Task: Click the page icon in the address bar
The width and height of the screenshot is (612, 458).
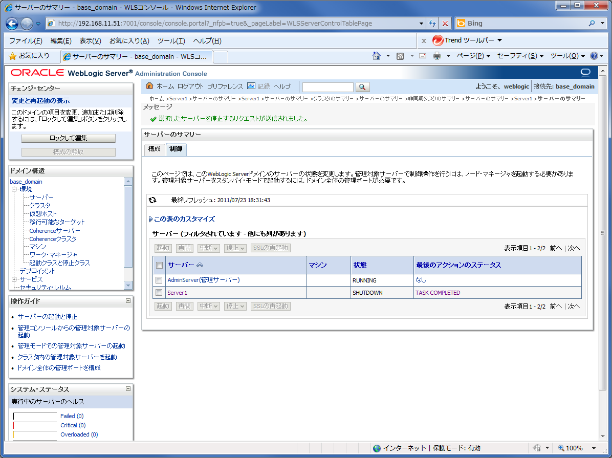Action: pyautogui.click(x=51, y=24)
